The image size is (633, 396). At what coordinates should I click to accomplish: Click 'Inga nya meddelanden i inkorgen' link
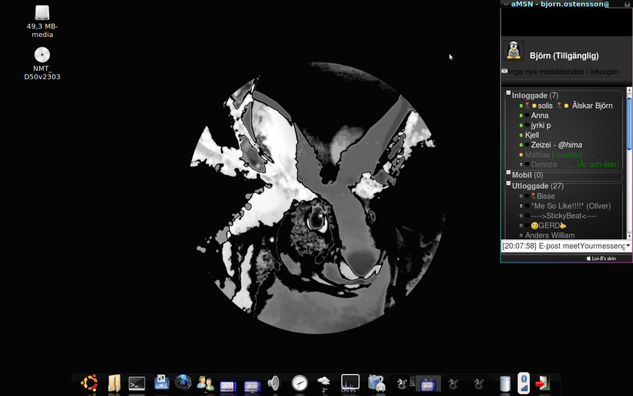pos(563,72)
